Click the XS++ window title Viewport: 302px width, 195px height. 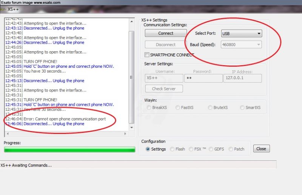tap(13, 9)
